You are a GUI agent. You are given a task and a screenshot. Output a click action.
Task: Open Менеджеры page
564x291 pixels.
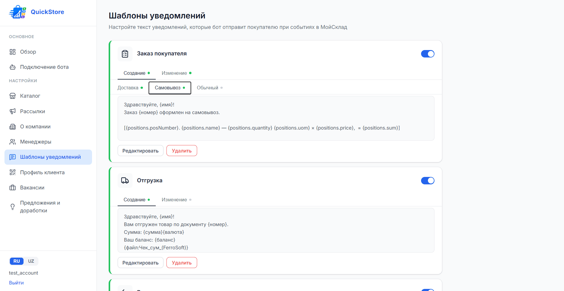click(48, 142)
